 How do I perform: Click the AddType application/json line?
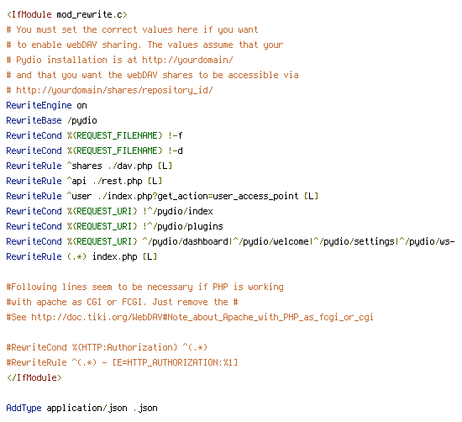[x=82, y=408]
